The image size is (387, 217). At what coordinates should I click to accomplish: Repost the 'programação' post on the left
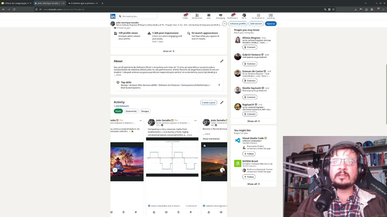[123, 212]
